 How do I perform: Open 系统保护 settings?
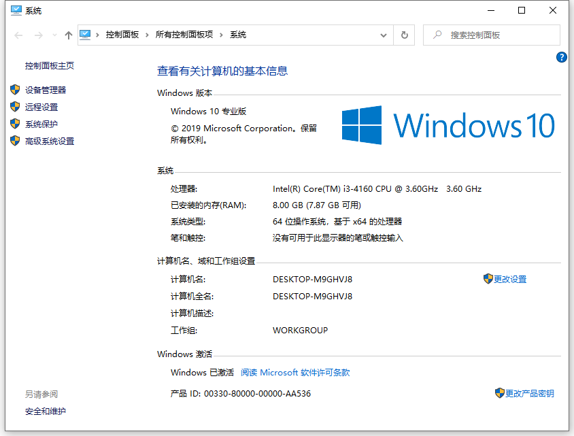pyautogui.click(x=41, y=124)
